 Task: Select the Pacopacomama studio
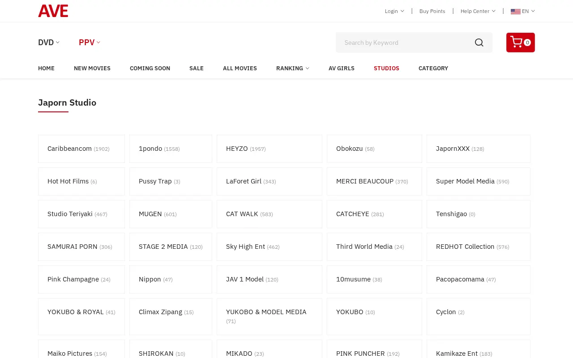point(479,279)
